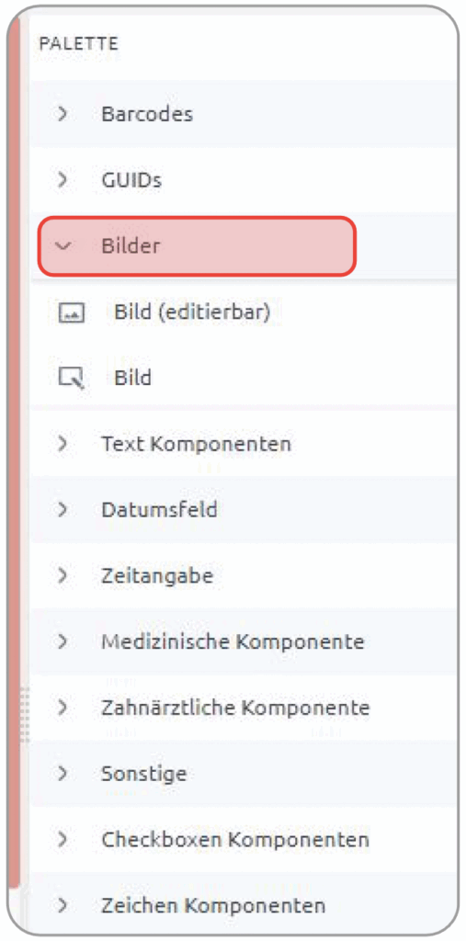466x941 pixels.
Task: Expand the GUIDs chevron
Action: pos(62,180)
